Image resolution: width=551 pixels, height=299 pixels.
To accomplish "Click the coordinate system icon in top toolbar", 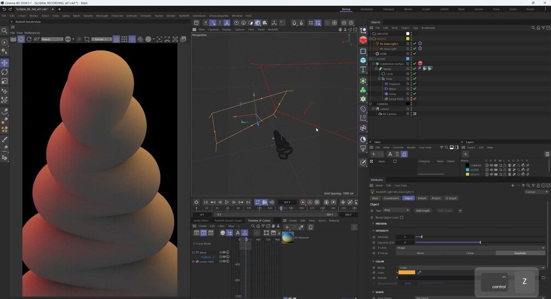I will [227, 23].
